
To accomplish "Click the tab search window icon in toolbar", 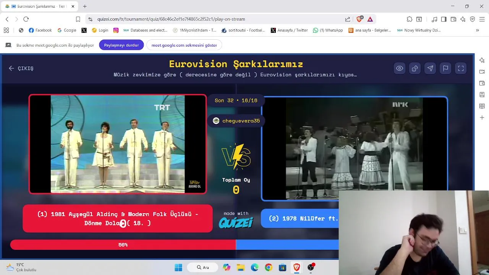I will point(419,19).
